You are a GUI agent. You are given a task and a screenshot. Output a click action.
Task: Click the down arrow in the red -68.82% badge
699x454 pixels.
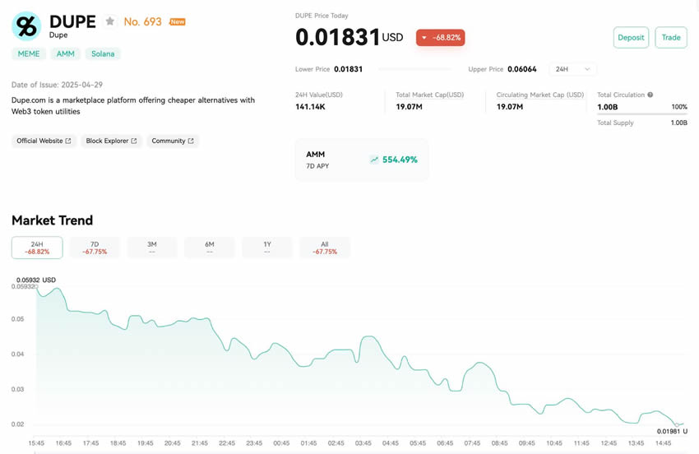tap(424, 38)
